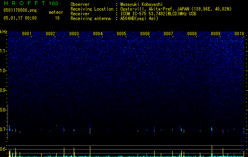Viewport: 248px width, 157px height.
Task: Click the 0008 minute marker
Action: point(192,34)
